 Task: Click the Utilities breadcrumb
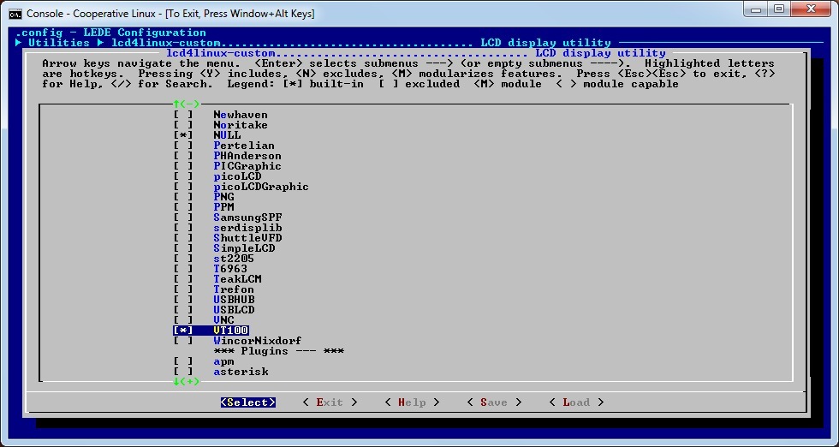click(59, 43)
